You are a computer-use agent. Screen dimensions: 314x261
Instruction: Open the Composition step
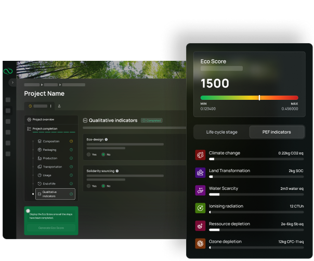coord(51,141)
